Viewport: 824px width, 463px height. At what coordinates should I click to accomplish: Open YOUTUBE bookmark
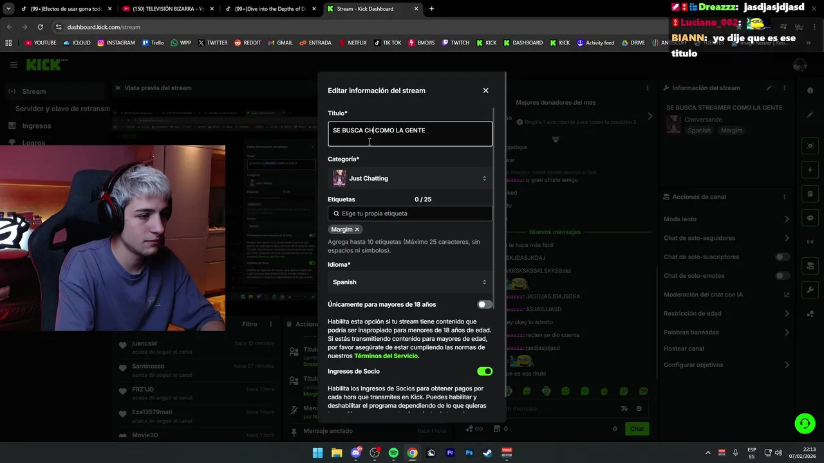[x=41, y=43]
